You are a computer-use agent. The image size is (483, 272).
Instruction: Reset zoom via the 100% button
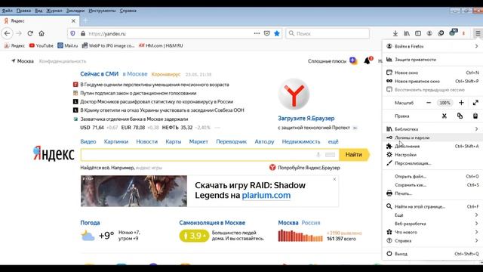[x=445, y=103]
